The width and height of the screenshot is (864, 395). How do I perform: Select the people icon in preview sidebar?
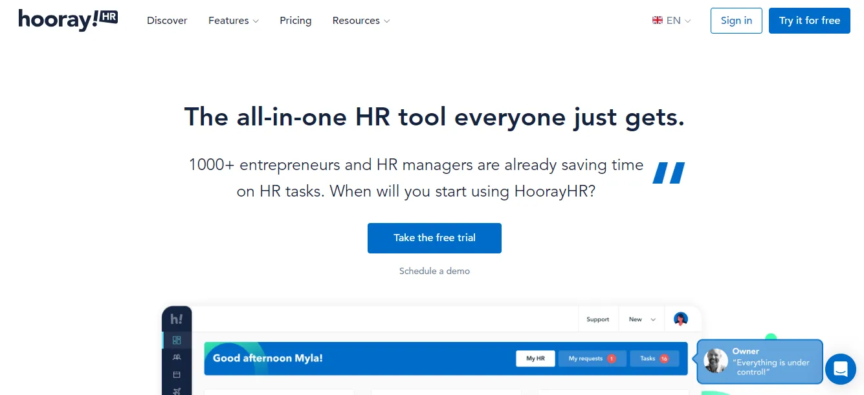(177, 357)
